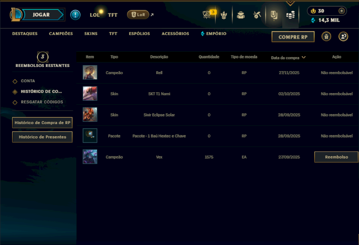Open the Legends of Runeterra LoR launcher
The image size is (359, 245).
click(138, 15)
